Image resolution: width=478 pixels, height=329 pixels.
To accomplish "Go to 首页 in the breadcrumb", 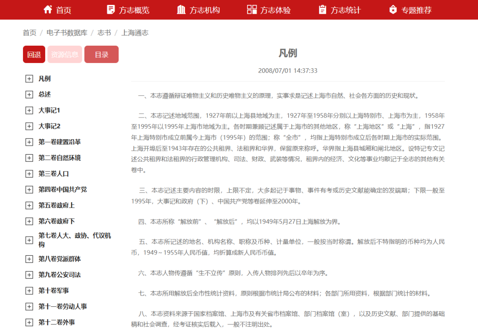I will point(30,33).
